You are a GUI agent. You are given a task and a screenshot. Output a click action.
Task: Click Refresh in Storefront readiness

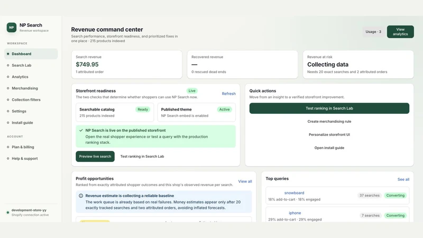click(228, 94)
